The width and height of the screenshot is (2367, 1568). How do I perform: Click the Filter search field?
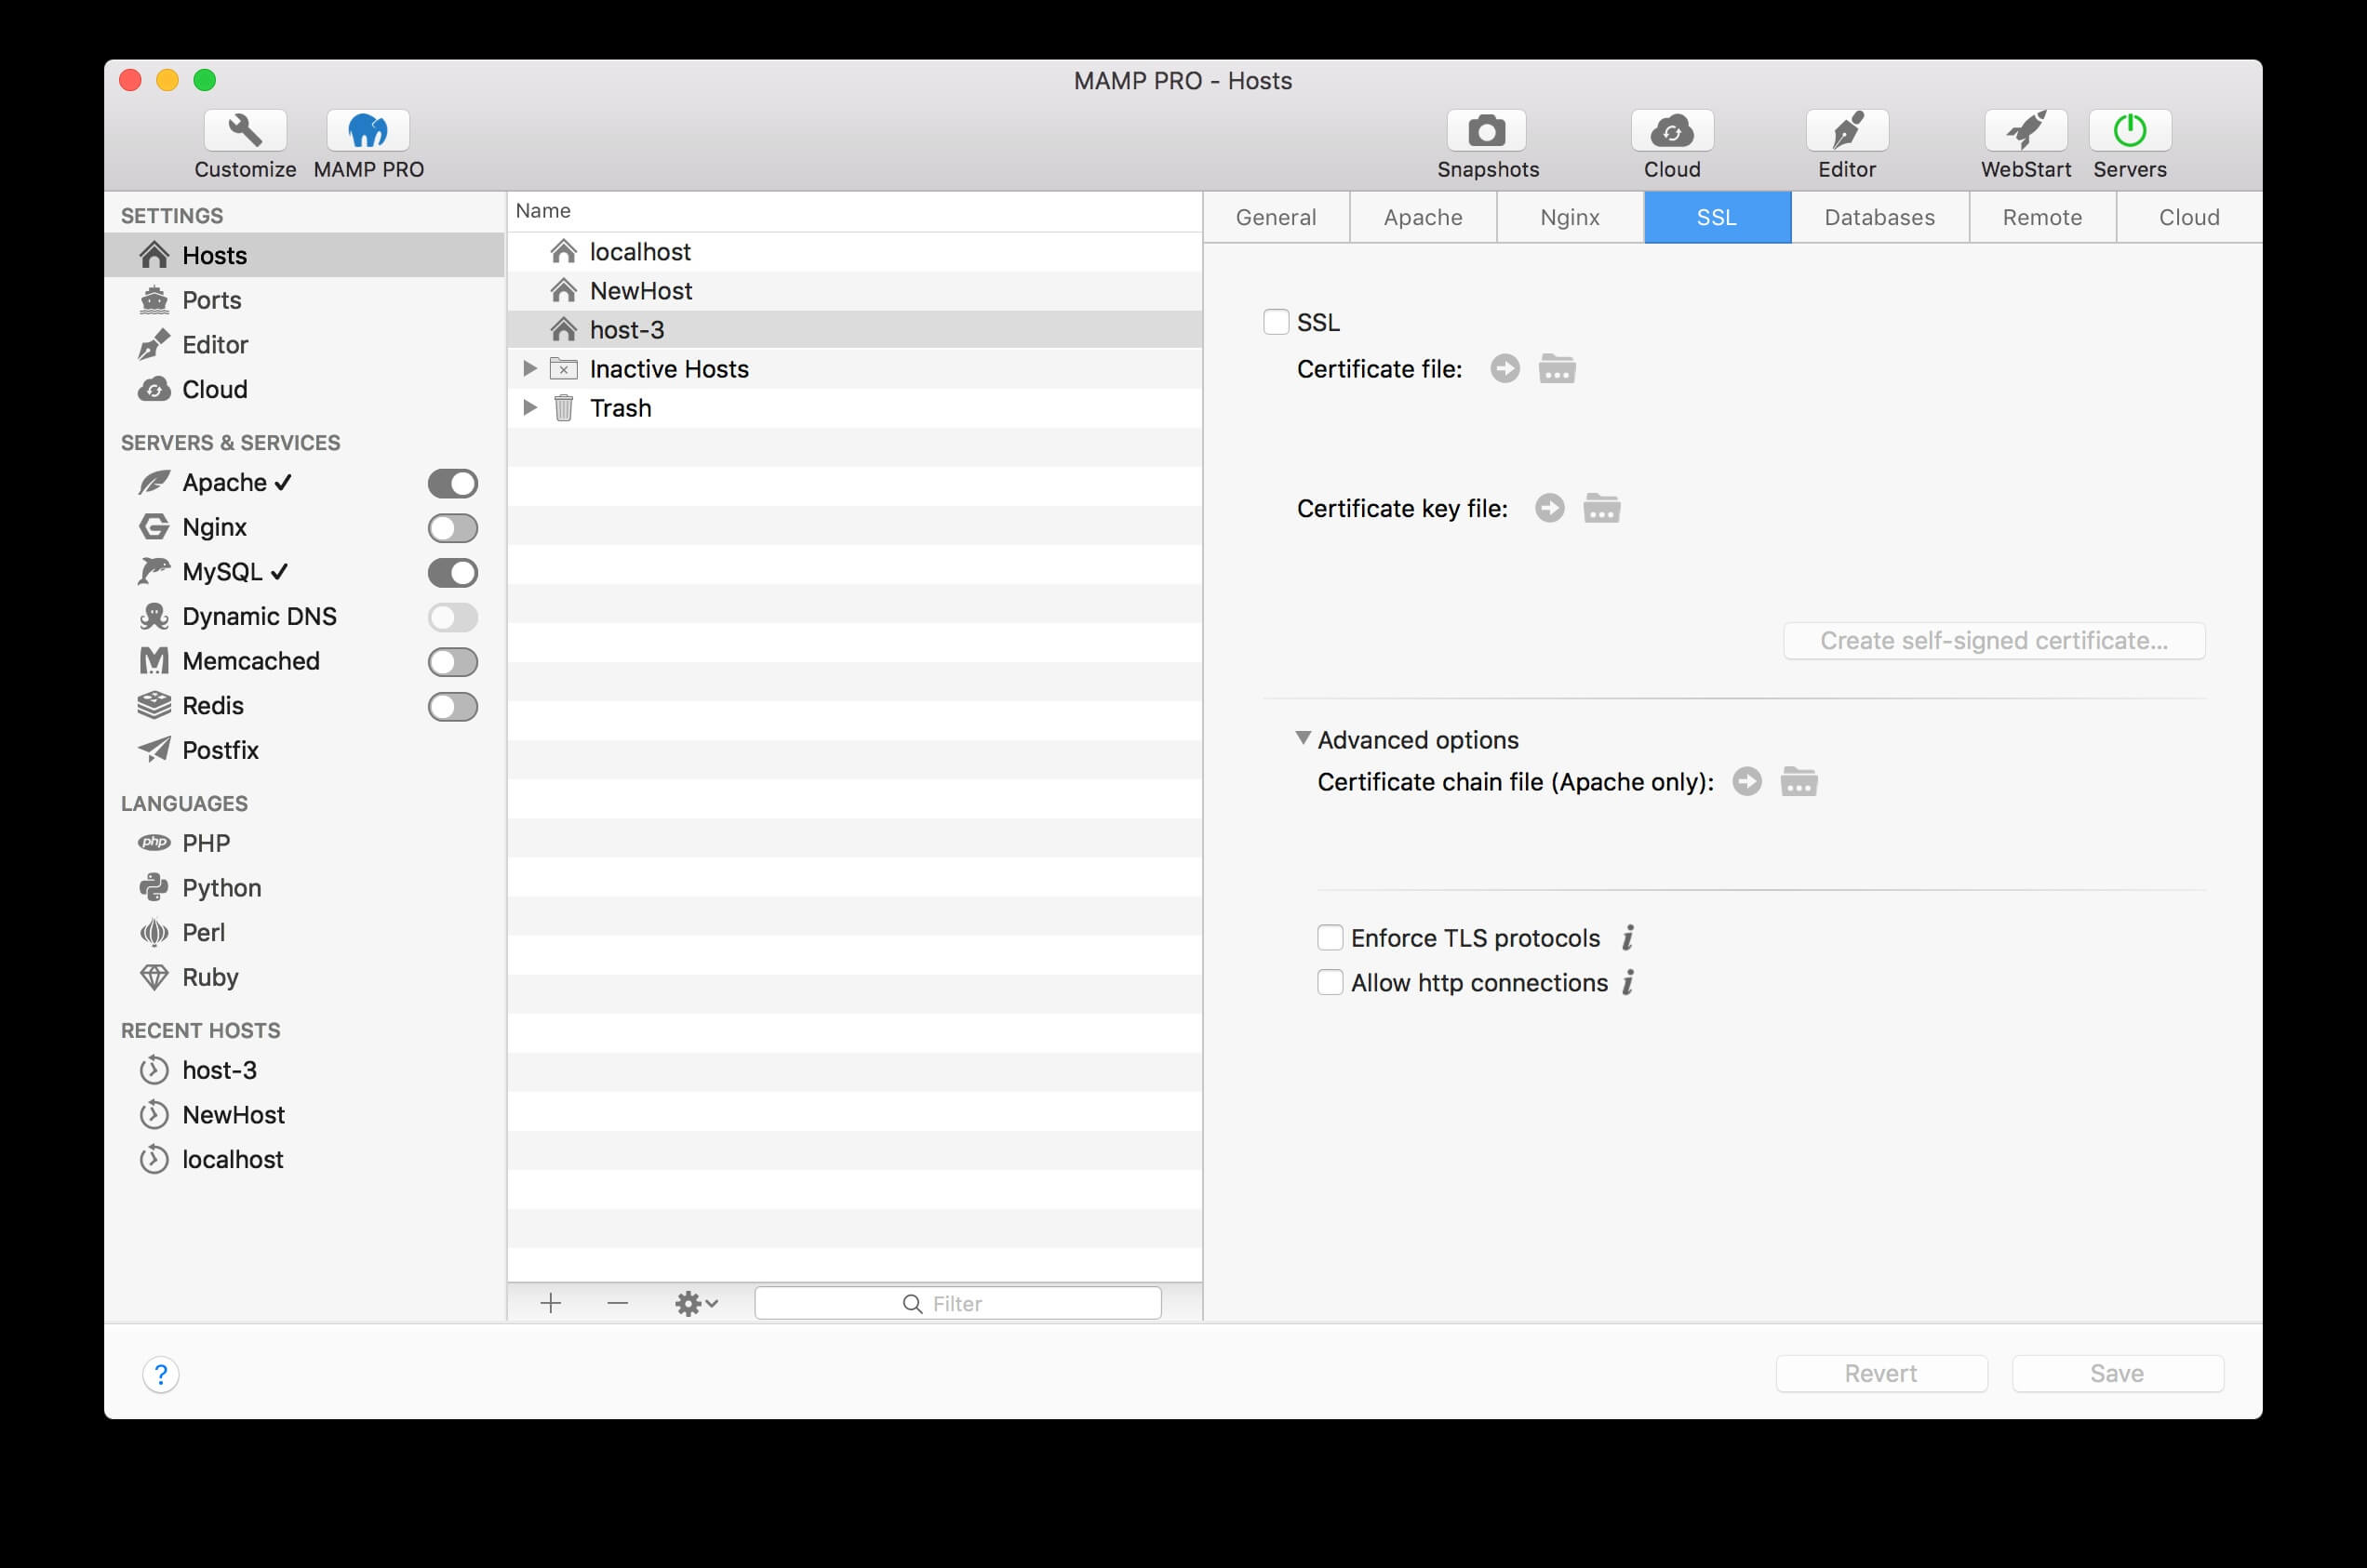[957, 1303]
